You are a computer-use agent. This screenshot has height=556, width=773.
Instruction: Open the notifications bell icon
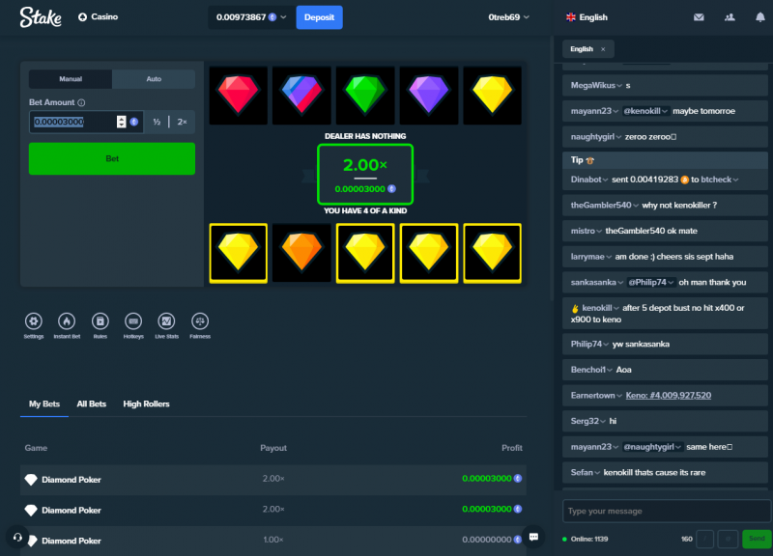760,17
